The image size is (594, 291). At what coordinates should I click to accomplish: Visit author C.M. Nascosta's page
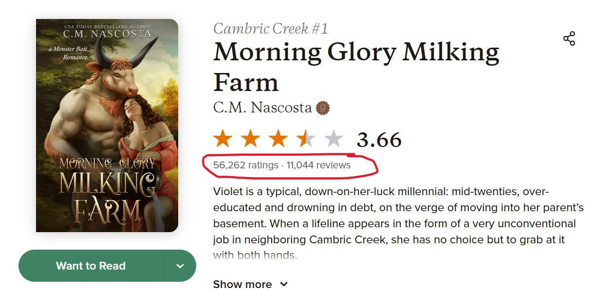pyautogui.click(x=262, y=108)
